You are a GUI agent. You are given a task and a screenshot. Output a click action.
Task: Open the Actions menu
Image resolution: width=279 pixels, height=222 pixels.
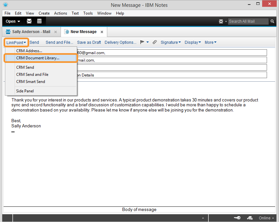click(x=61, y=13)
